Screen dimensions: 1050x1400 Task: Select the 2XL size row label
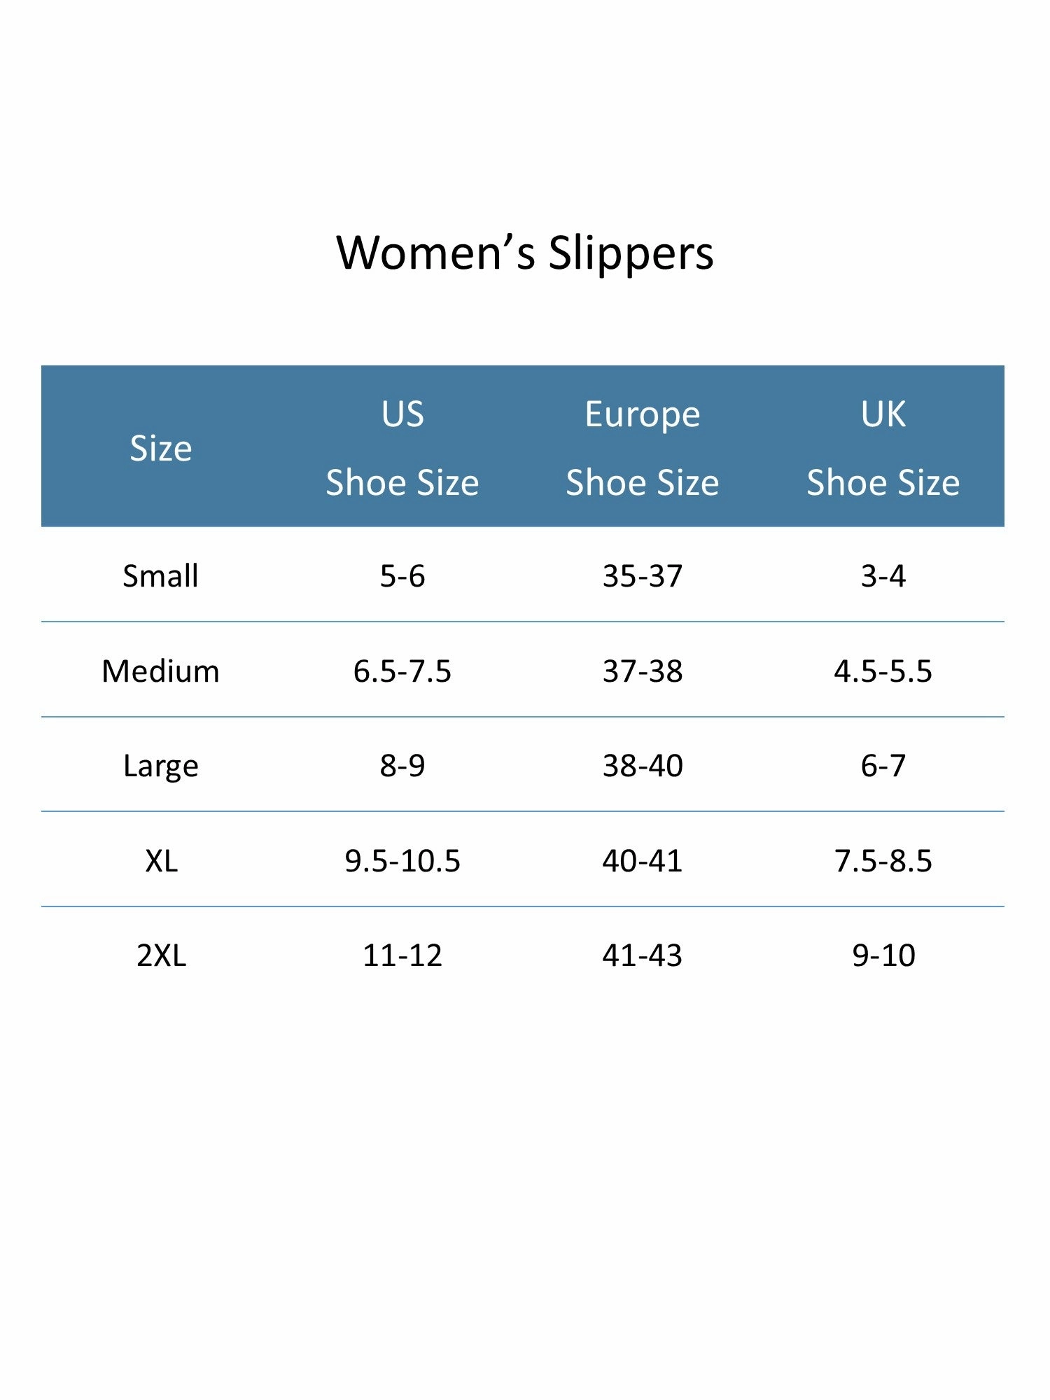tap(161, 955)
